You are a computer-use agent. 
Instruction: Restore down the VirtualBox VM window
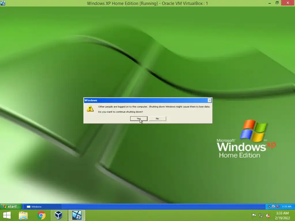click(277, 3)
